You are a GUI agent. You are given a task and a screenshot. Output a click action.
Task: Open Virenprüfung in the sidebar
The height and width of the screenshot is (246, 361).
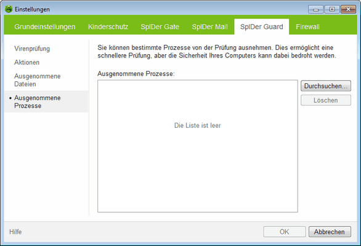[32, 49]
